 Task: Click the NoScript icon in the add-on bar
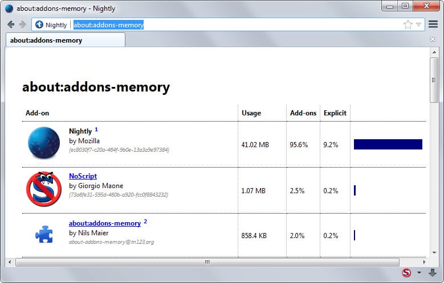click(406, 273)
